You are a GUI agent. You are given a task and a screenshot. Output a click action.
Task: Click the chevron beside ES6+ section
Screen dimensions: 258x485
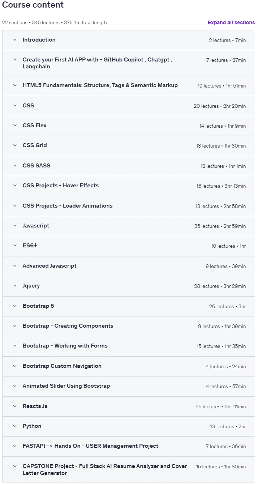point(15,246)
